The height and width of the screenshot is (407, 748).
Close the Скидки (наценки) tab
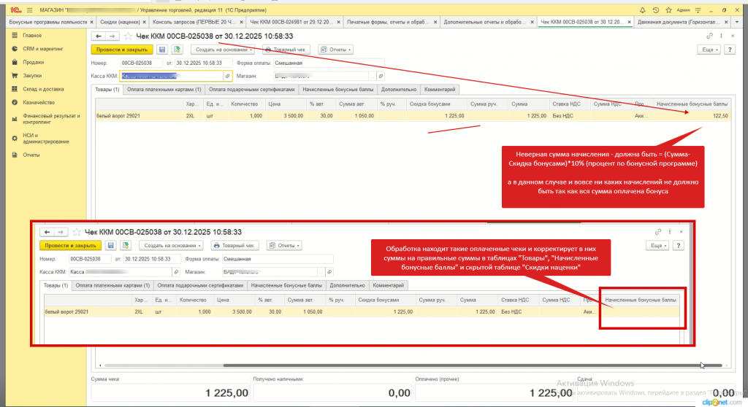145,23
